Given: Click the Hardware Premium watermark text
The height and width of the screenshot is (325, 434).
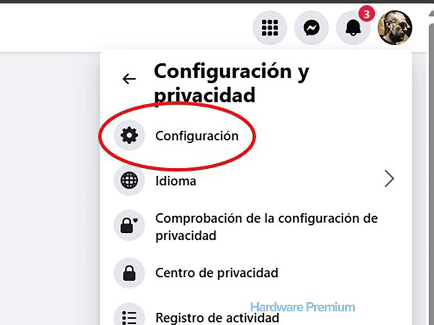Looking at the screenshot, I should (x=303, y=307).
